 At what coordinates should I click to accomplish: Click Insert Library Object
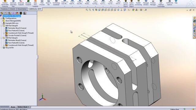131,4
